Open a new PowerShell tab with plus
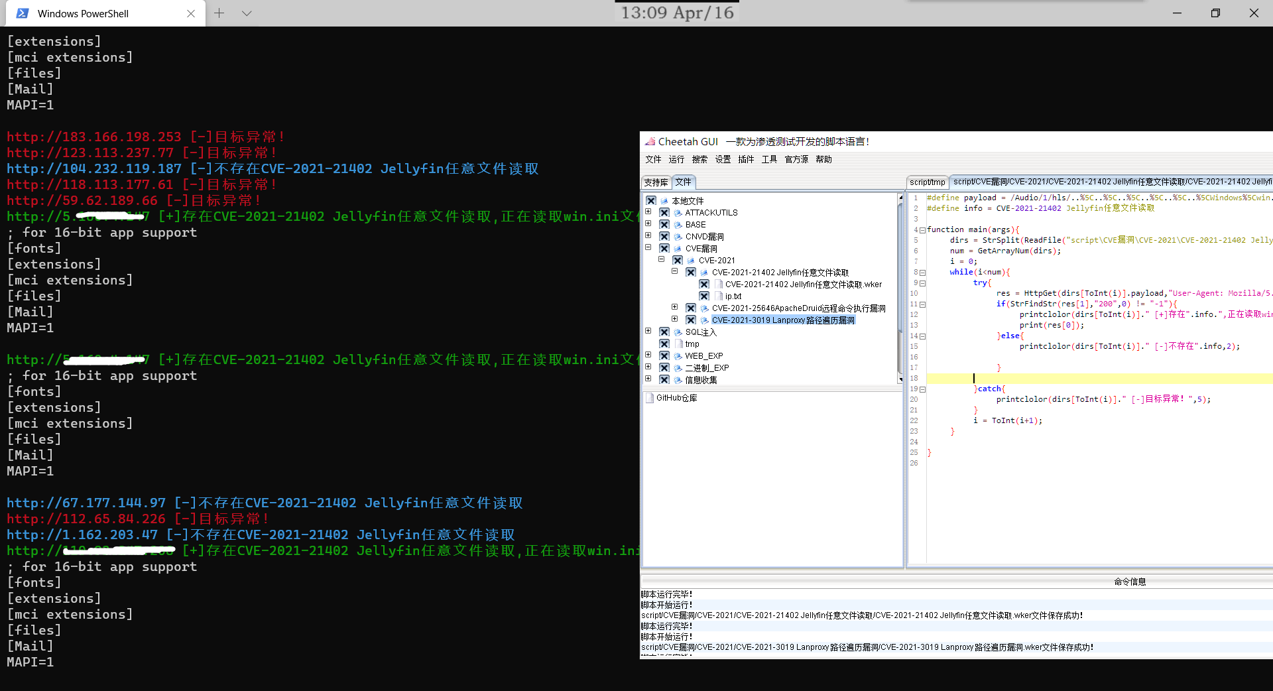 click(x=219, y=13)
